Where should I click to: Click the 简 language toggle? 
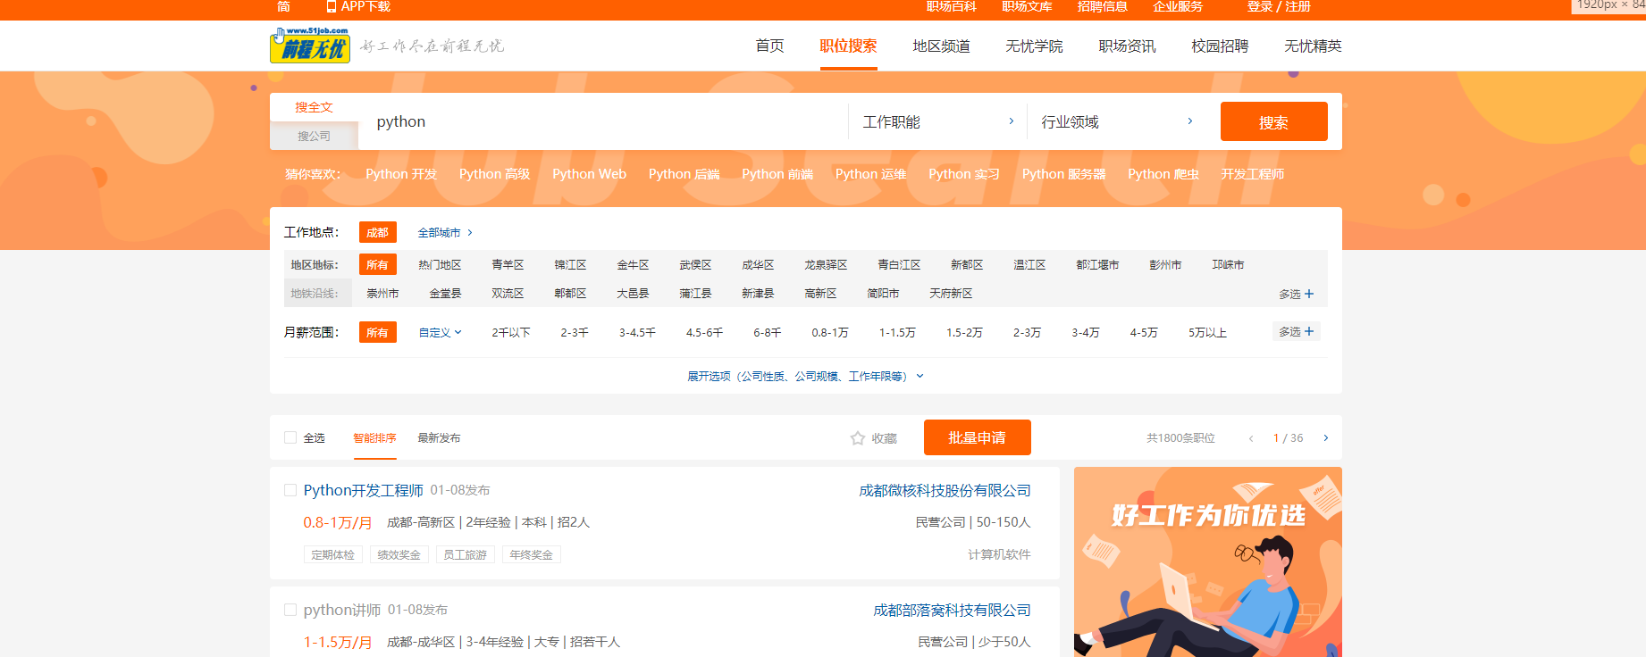click(283, 6)
